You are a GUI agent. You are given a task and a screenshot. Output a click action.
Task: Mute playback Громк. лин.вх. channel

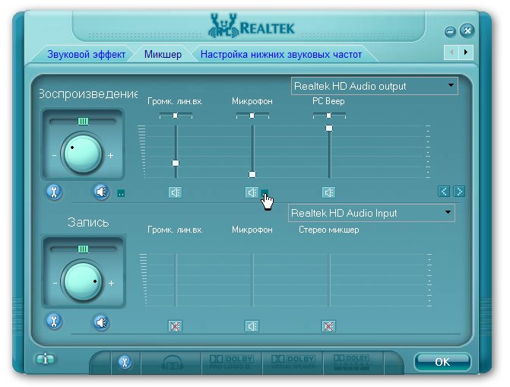tap(176, 192)
